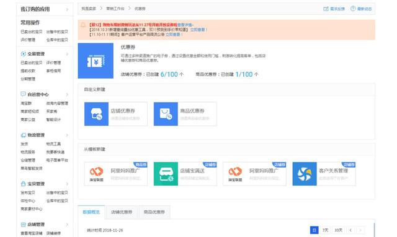Image resolution: width=397 pixels, height=237 pixels.
Task: Go to previous date with left arrow
Action: [350, 230]
